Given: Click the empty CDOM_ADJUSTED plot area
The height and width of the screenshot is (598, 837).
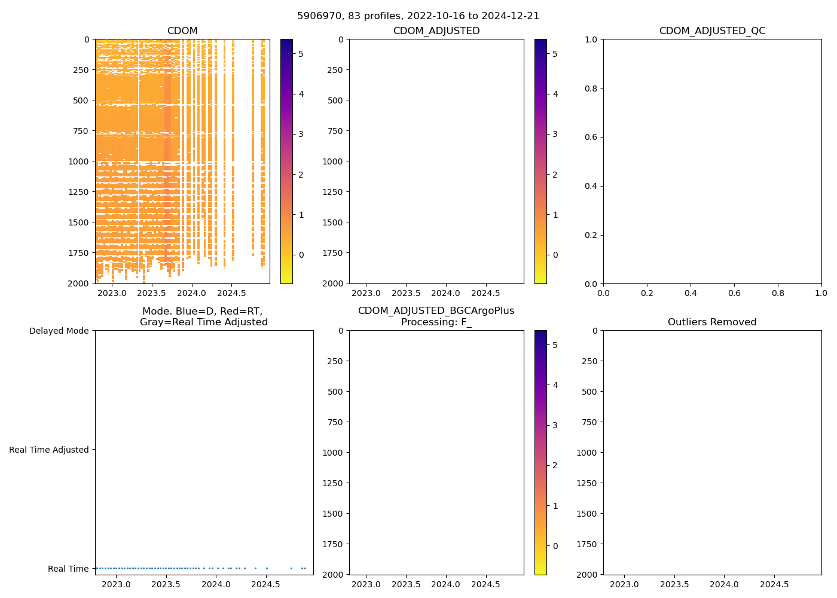Looking at the screenshot, I should pyautogui.click(x=436, y=161).
